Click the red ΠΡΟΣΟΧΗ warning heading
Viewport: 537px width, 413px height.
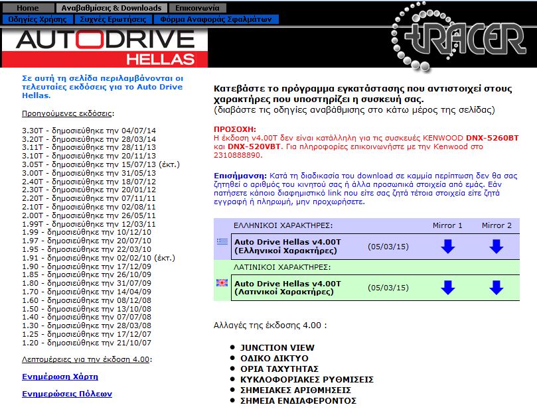click(x=235, y=129)
